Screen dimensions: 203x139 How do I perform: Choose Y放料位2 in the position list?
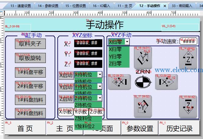point(88,126)
